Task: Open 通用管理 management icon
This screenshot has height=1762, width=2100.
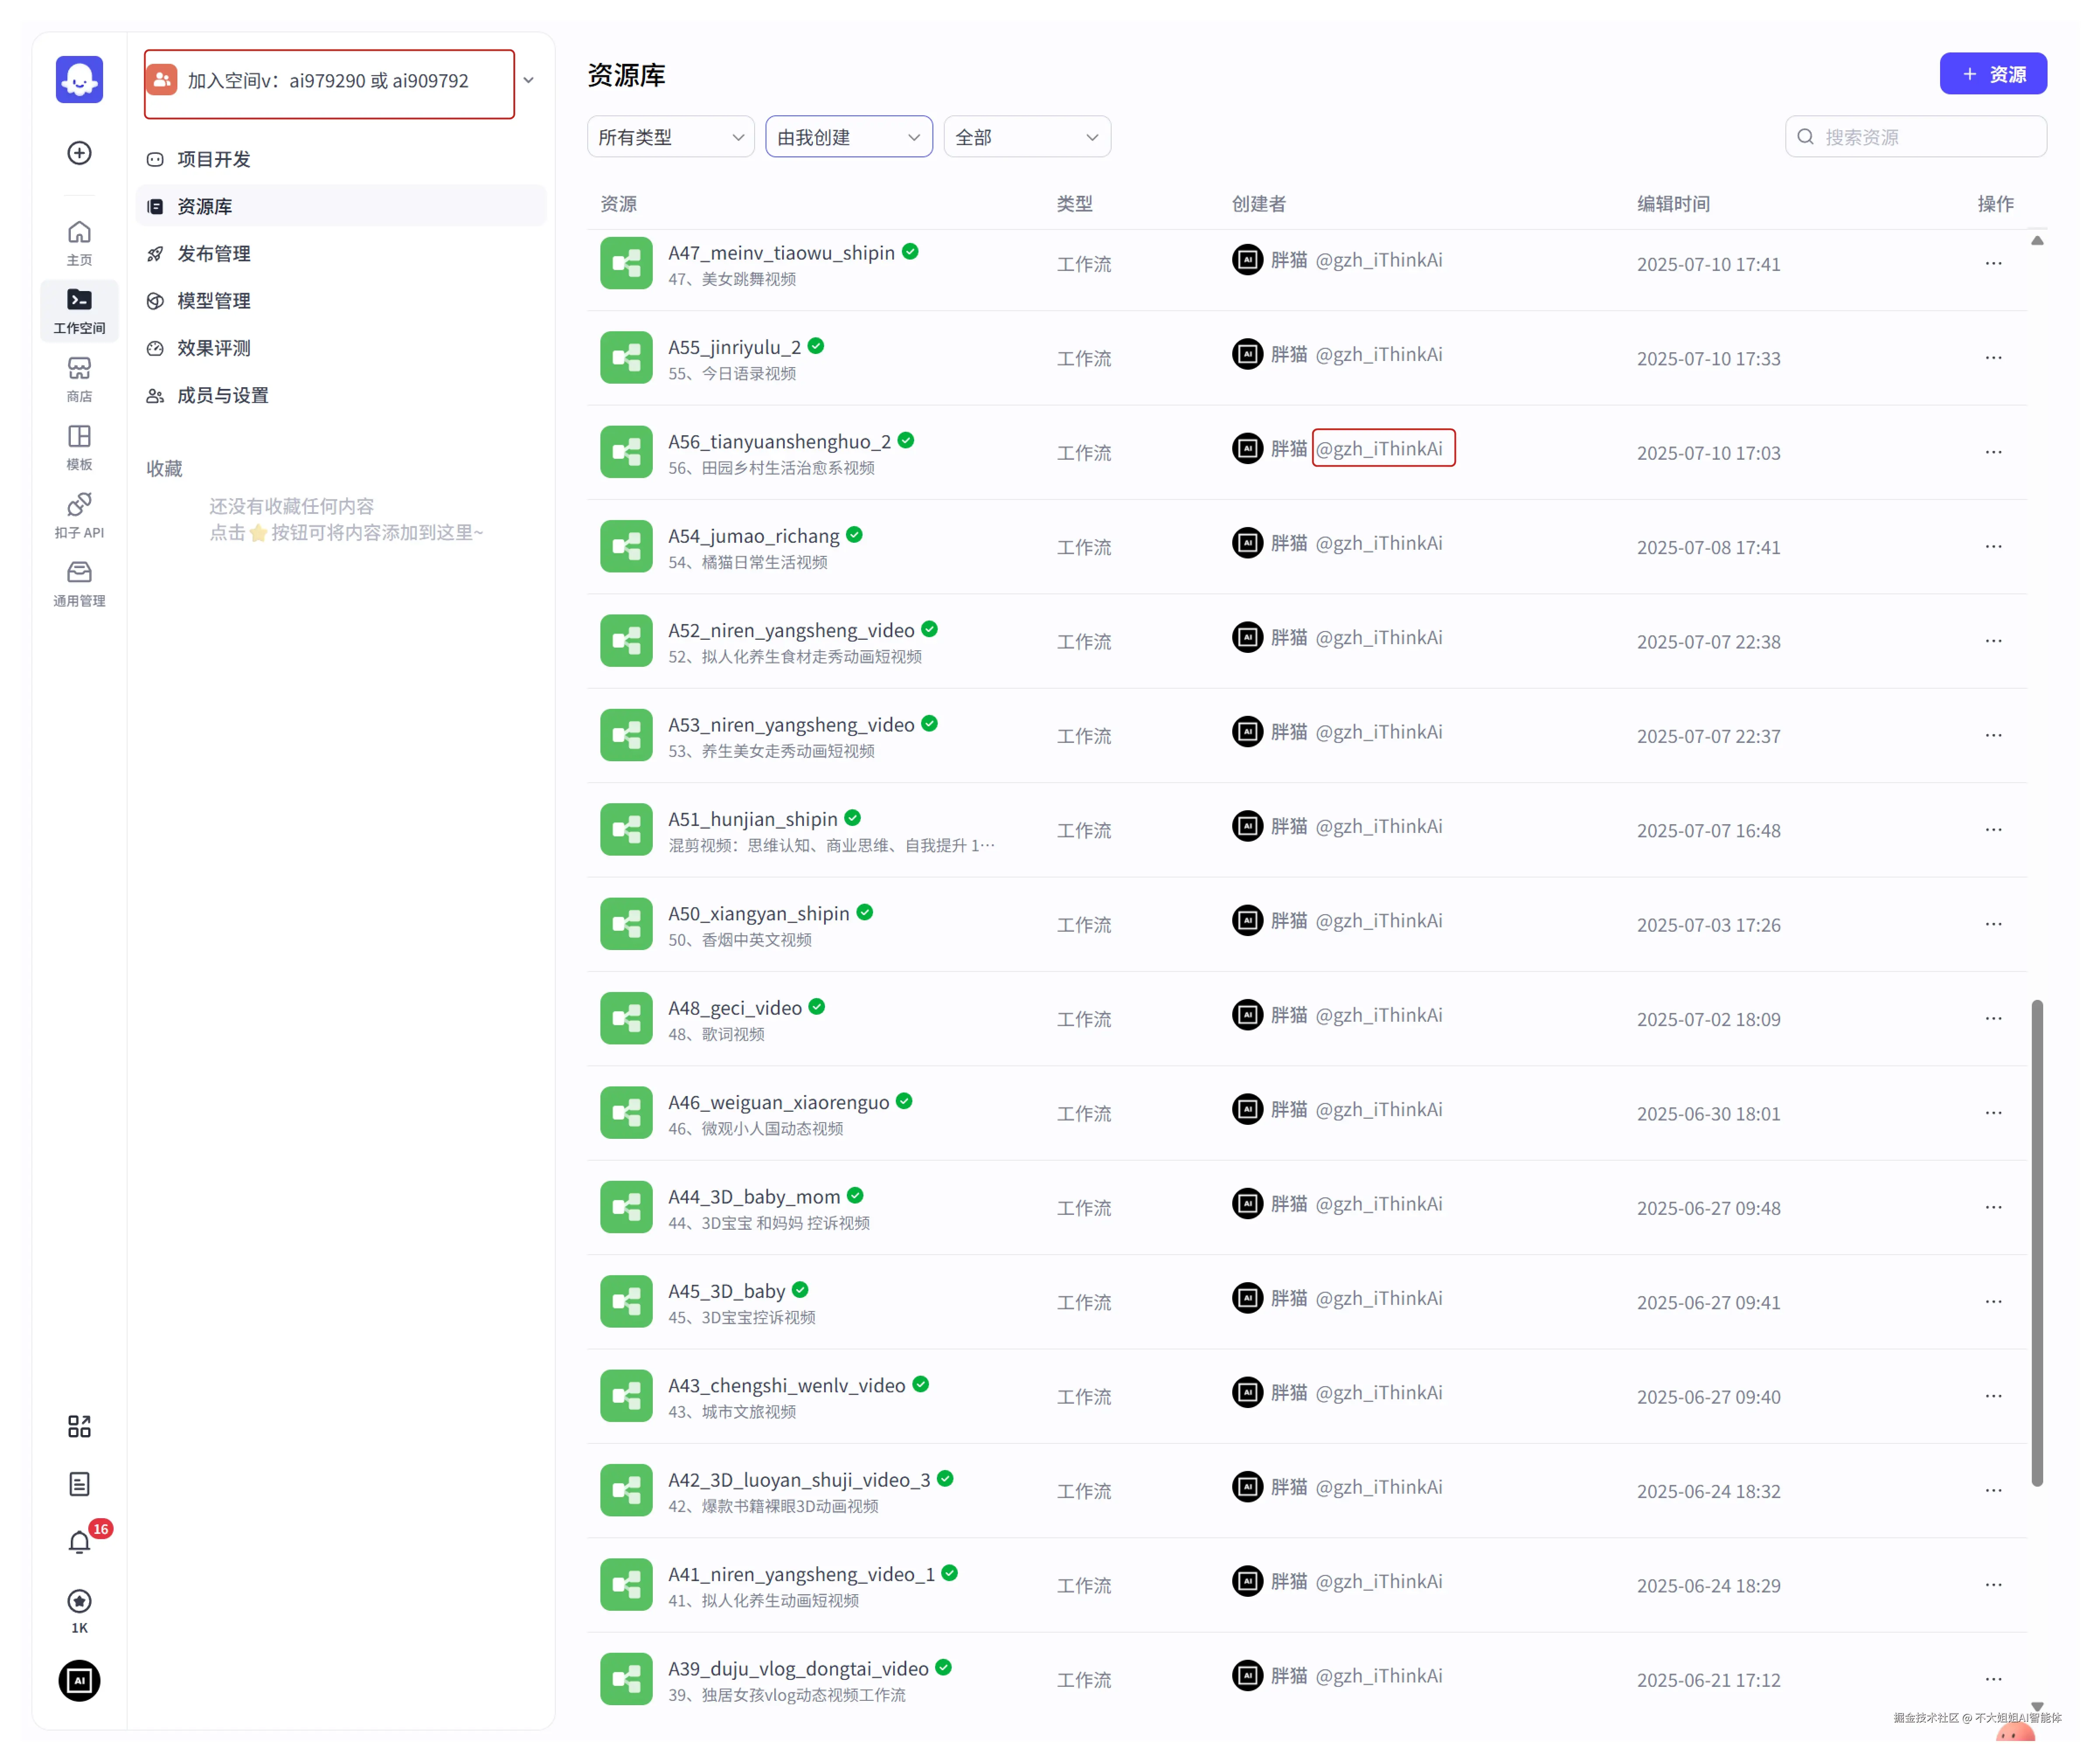Action: (79, 584)
